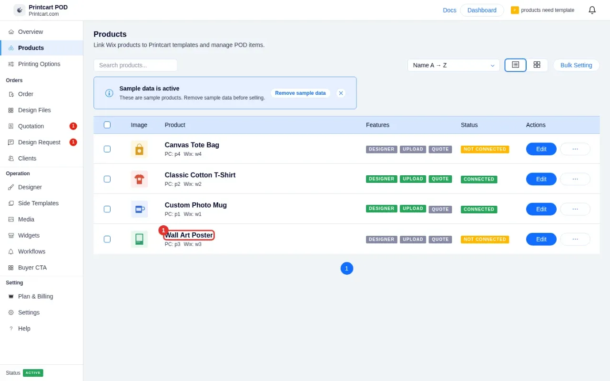The image size is (610, 381).
Task: Open Overview in the sidebar
Action: click(41, 32)
